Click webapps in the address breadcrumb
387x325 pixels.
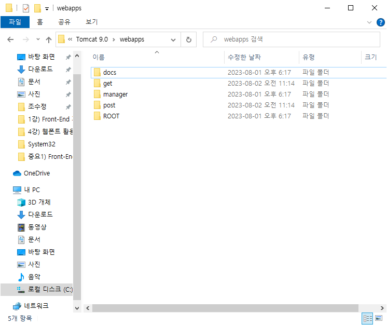132,39
